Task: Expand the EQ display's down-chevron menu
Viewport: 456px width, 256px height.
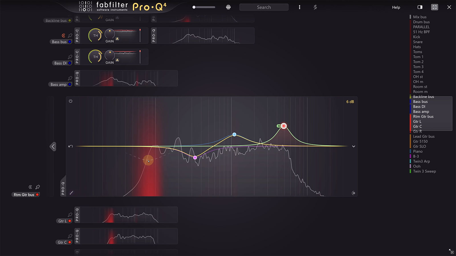Action: tap(353, 146)
